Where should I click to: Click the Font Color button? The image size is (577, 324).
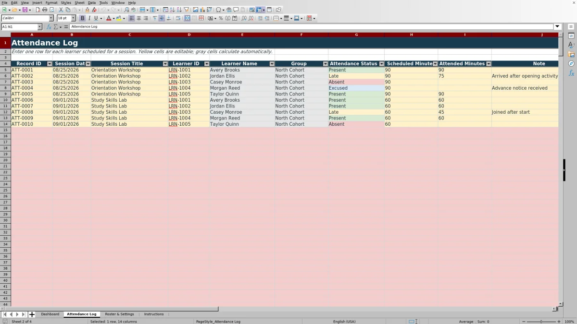pos(108,18)
